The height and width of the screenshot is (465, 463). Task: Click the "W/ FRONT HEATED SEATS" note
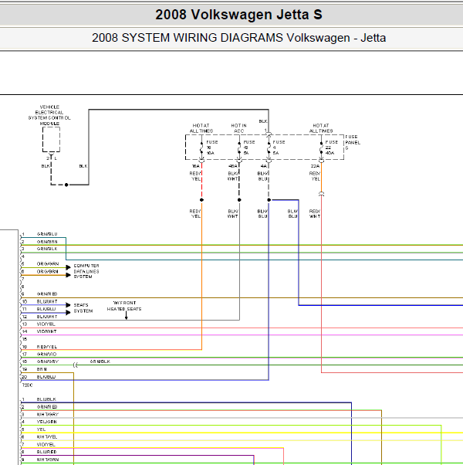(x=124, y=306)
